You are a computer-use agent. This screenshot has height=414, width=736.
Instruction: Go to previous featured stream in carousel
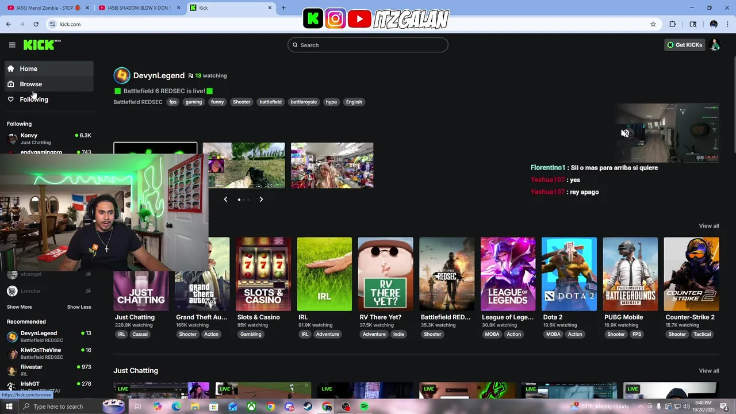225,200
